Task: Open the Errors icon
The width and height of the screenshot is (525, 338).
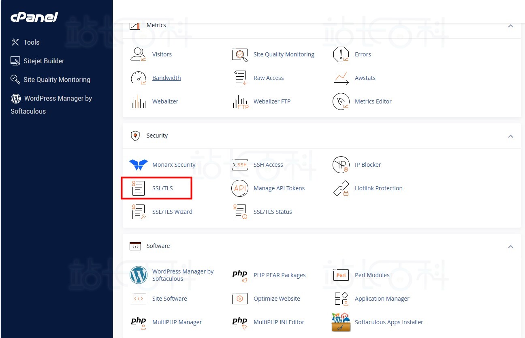Action: (x=341, y=54)
